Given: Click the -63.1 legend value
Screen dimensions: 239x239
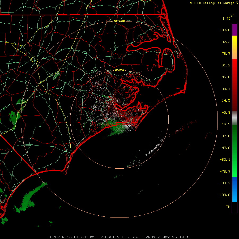Looking at the screenshot, I should [x=225, y=160].
